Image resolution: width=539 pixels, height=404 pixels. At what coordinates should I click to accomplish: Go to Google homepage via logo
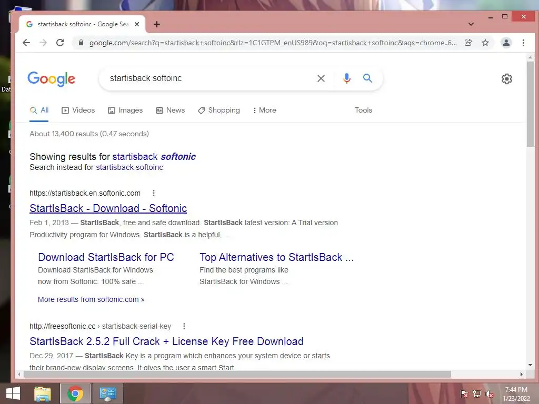pos(51,79)
